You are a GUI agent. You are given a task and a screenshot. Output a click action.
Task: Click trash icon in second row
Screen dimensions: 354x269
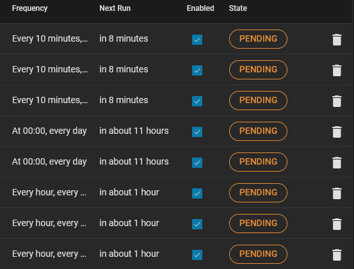point(337,70)
